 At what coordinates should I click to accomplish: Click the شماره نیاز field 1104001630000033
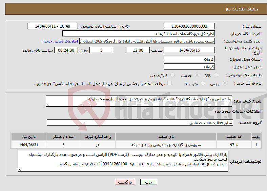[189, 26]
